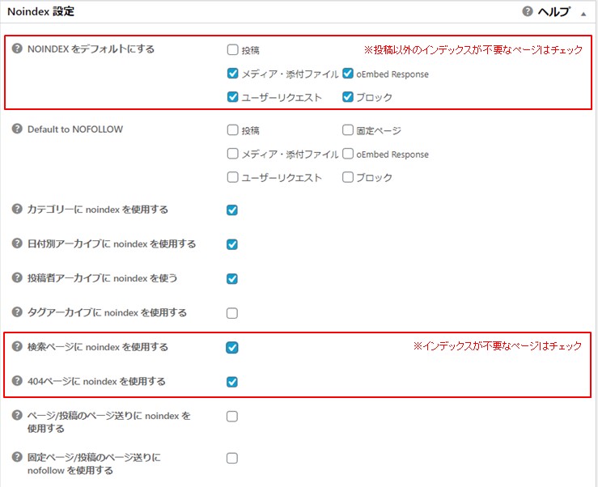Click the question mark icon beside ヘルプ

(x=528, y=12)
